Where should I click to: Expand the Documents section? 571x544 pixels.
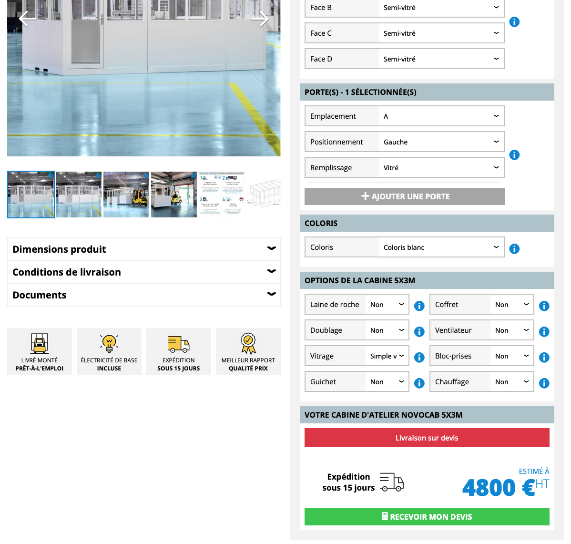[x=144, y=295]
